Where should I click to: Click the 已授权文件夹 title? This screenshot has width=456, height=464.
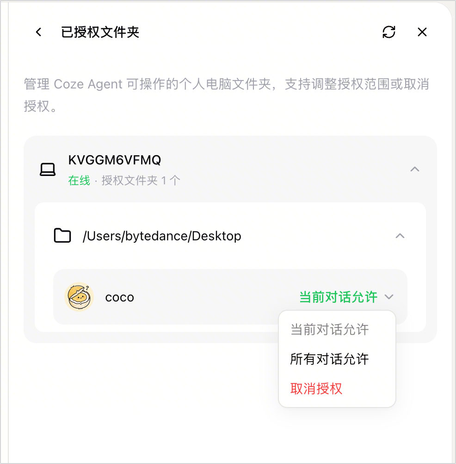click(100, 32)
